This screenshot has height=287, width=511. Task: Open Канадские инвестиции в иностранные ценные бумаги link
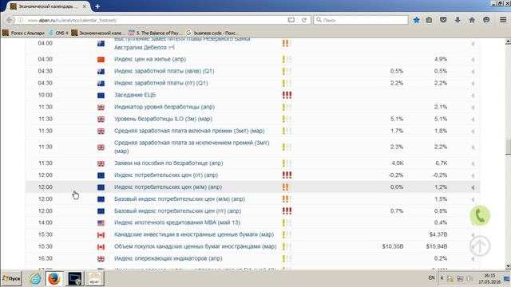coord(194,234)
